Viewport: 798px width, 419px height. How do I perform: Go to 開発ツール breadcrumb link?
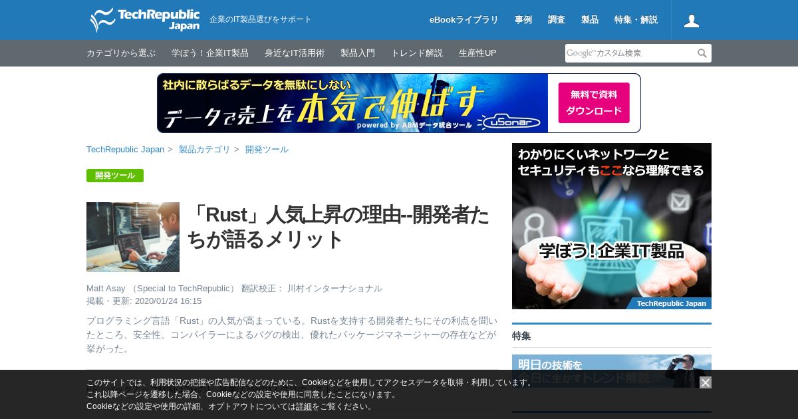[x=267, y=150]
